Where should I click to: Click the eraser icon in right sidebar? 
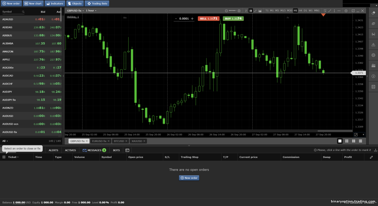tap(373, 13)
